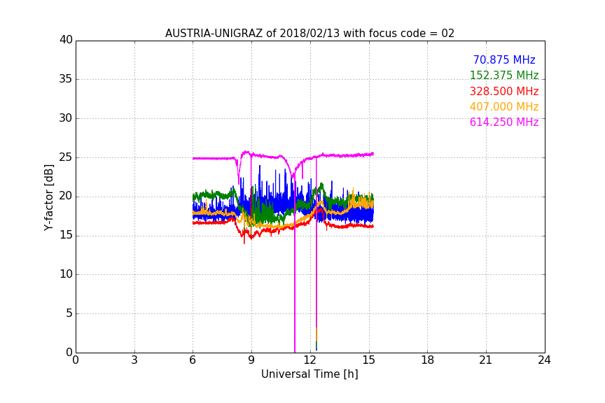Viewport: 605px width, 403px height.
Task: Select the 152.375 MHz legend label
Action: pos(504,76)
